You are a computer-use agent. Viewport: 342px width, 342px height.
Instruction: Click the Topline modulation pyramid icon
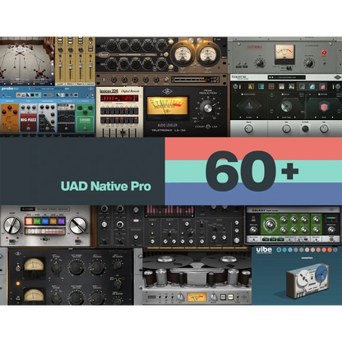pyautogui.click(x=248, y=107)
